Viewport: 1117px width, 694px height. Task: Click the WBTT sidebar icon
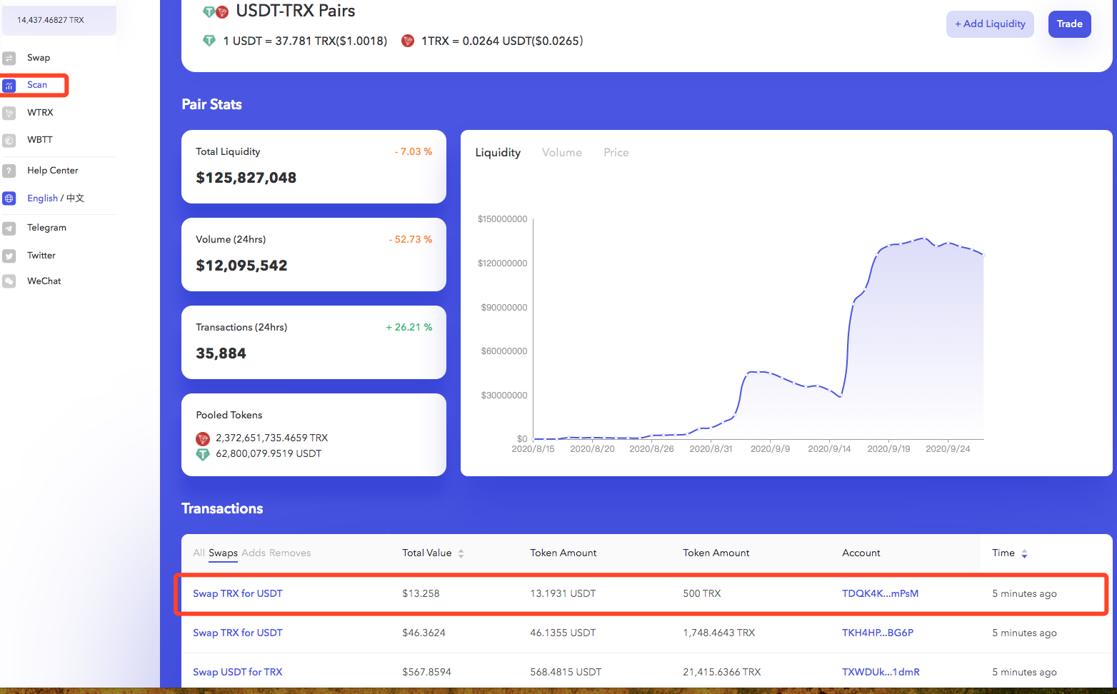(9, 141)
